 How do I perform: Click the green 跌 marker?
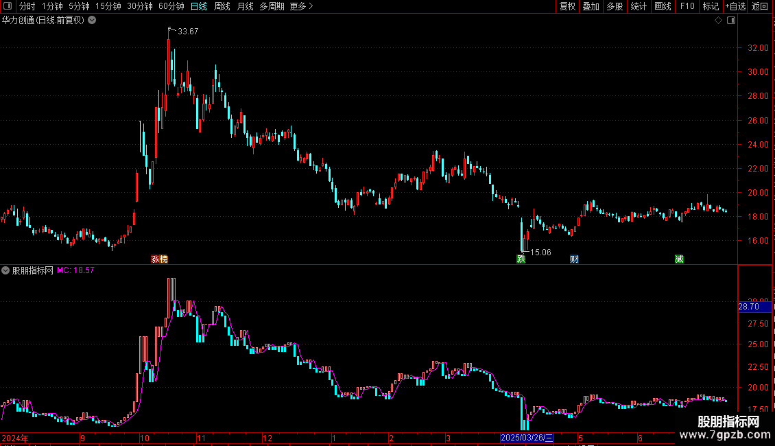pos(521,259)
